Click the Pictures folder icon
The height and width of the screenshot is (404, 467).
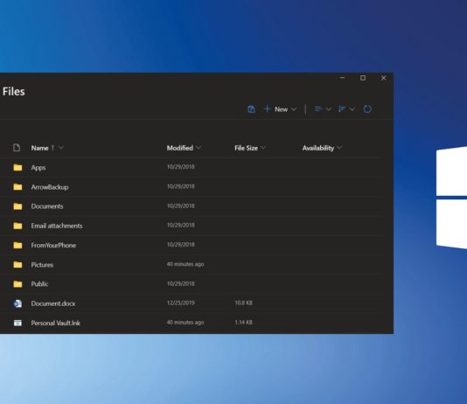pos(17,264)
